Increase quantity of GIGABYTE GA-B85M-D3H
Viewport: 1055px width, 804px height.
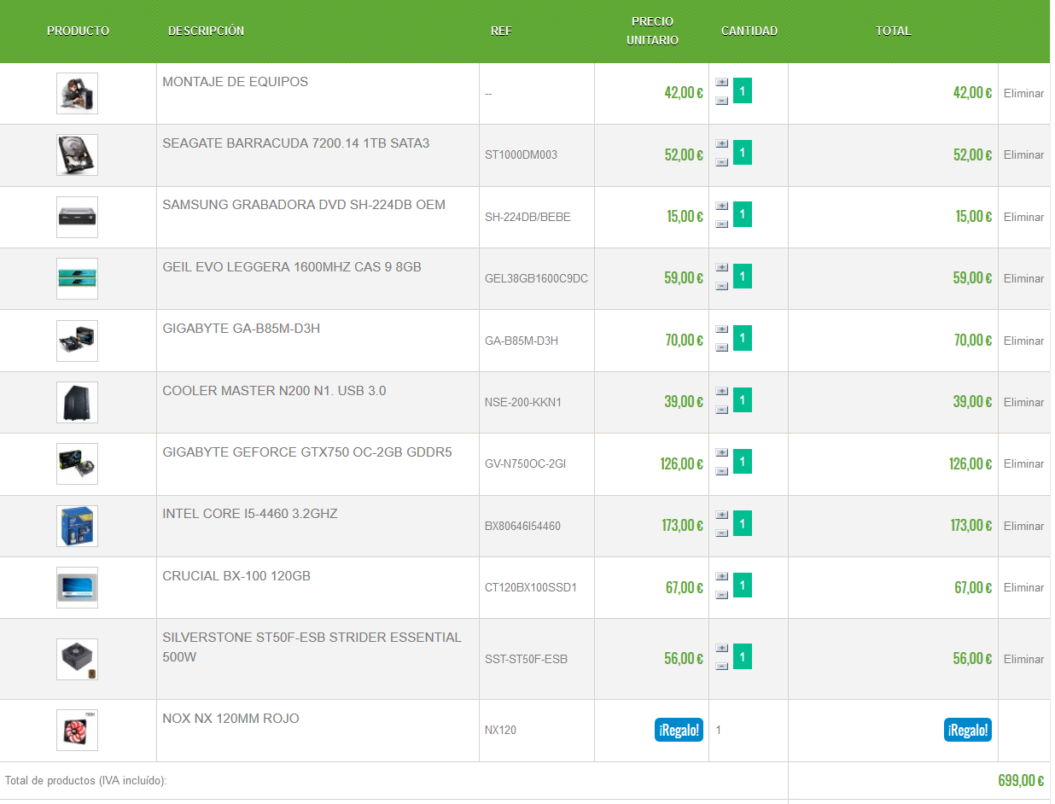tap(721, 330)
